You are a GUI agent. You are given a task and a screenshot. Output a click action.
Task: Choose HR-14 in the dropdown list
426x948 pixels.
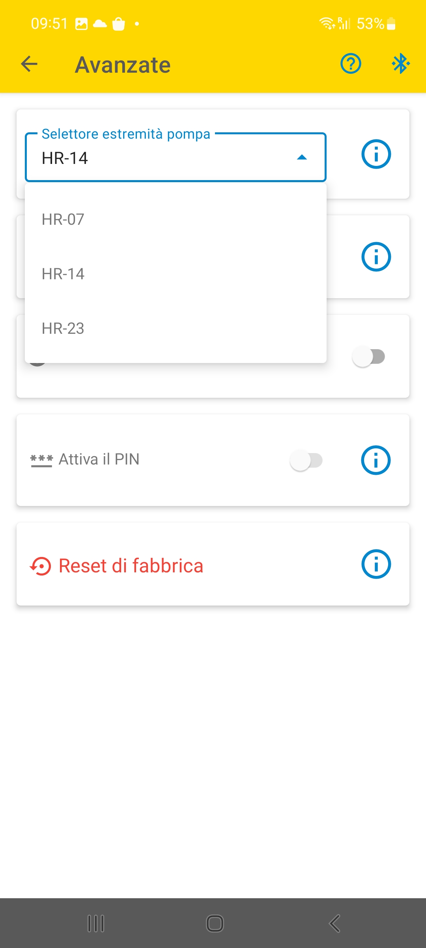tap(176, 274)
